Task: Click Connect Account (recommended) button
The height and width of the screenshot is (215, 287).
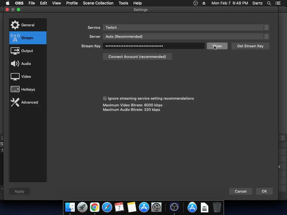Action: [x=137, y=57]
